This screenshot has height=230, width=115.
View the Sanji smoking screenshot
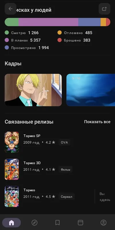(x=33, y=90)
